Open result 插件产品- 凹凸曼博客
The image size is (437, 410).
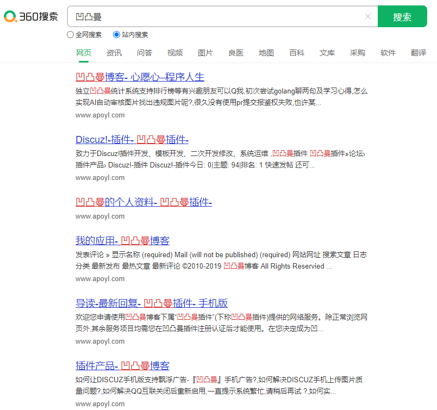(x=123, y=365)
